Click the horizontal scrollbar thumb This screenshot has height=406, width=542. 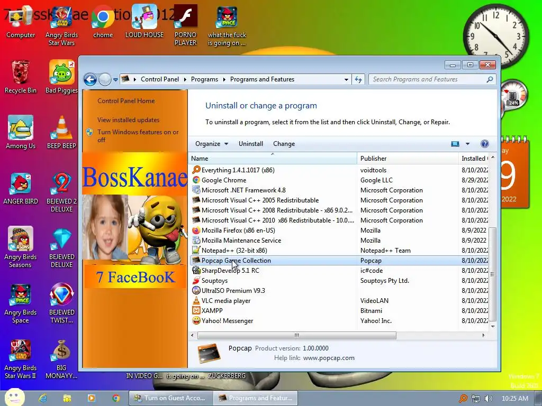[296, 335]
